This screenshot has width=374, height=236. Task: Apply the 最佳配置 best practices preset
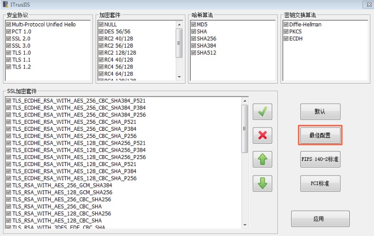320,136
